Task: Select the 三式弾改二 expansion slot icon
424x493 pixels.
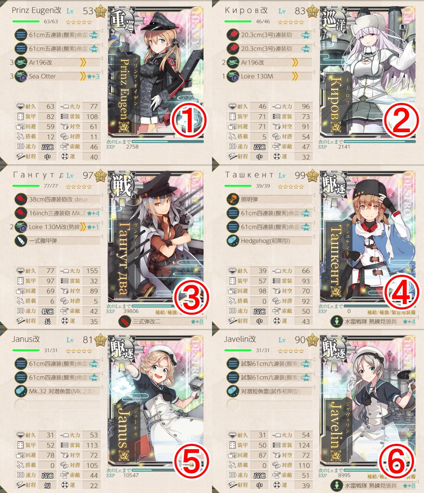Action: click(124, 322)
